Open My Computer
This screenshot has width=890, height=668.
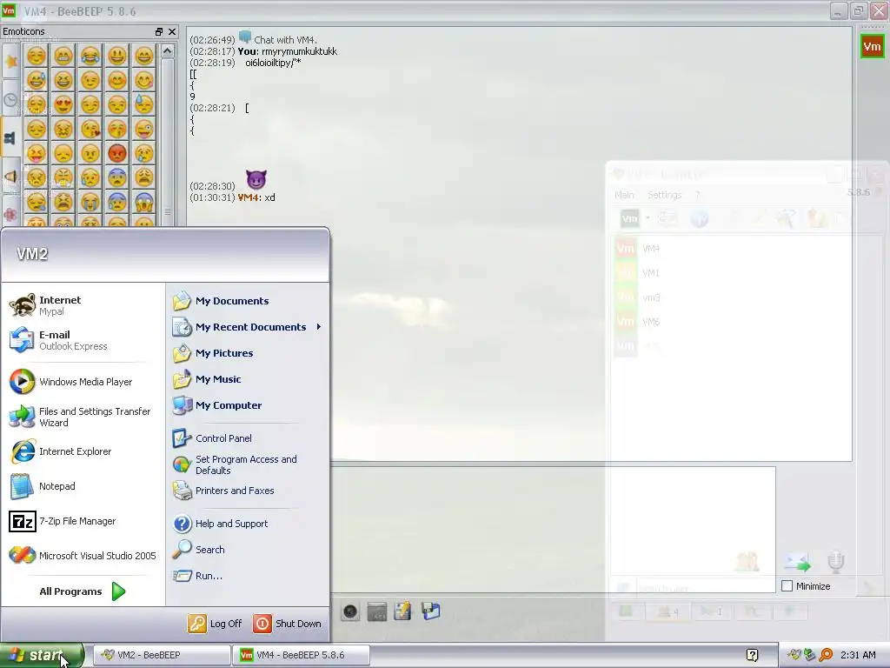click(x=248, y=405)
